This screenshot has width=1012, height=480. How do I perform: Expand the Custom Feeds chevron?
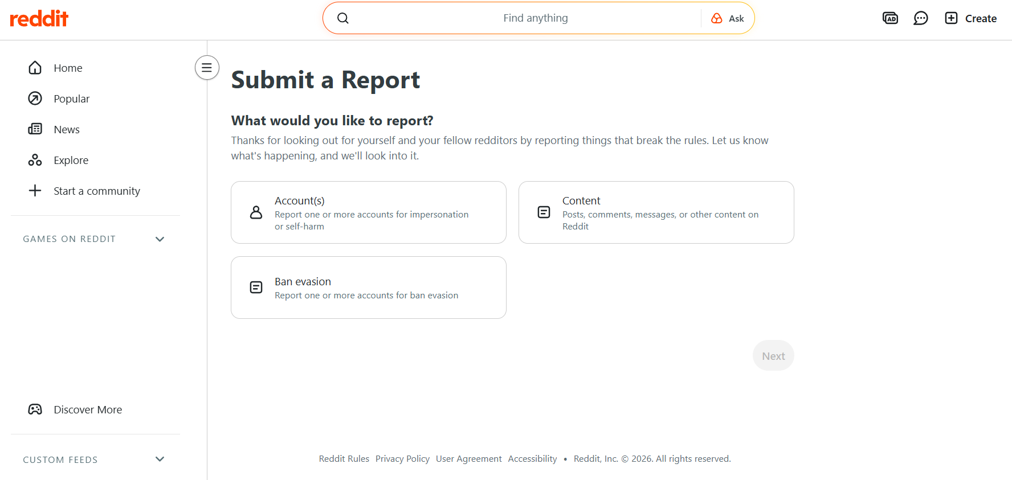(x=160, y=459)
